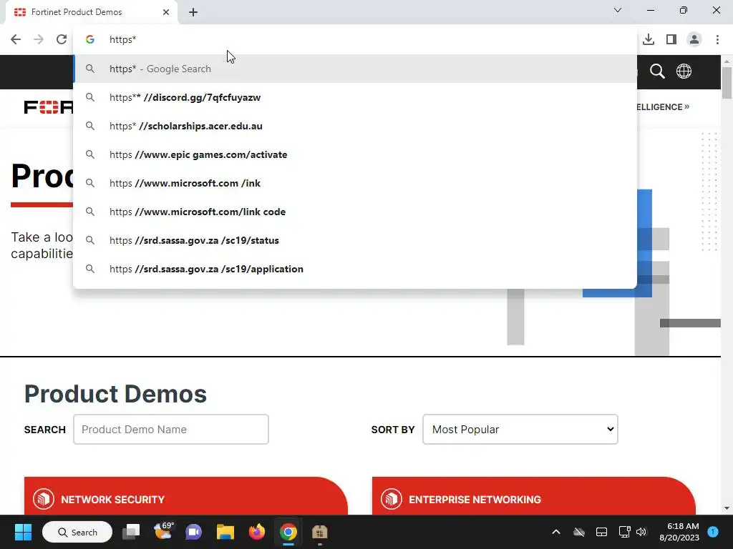
Task: Choose the scholarships.acer.edu.au suggestion
Action: click(x=355, y=126)
